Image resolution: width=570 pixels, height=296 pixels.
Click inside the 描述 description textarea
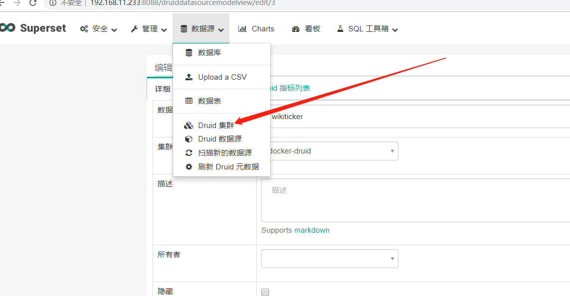coord(415,200)
